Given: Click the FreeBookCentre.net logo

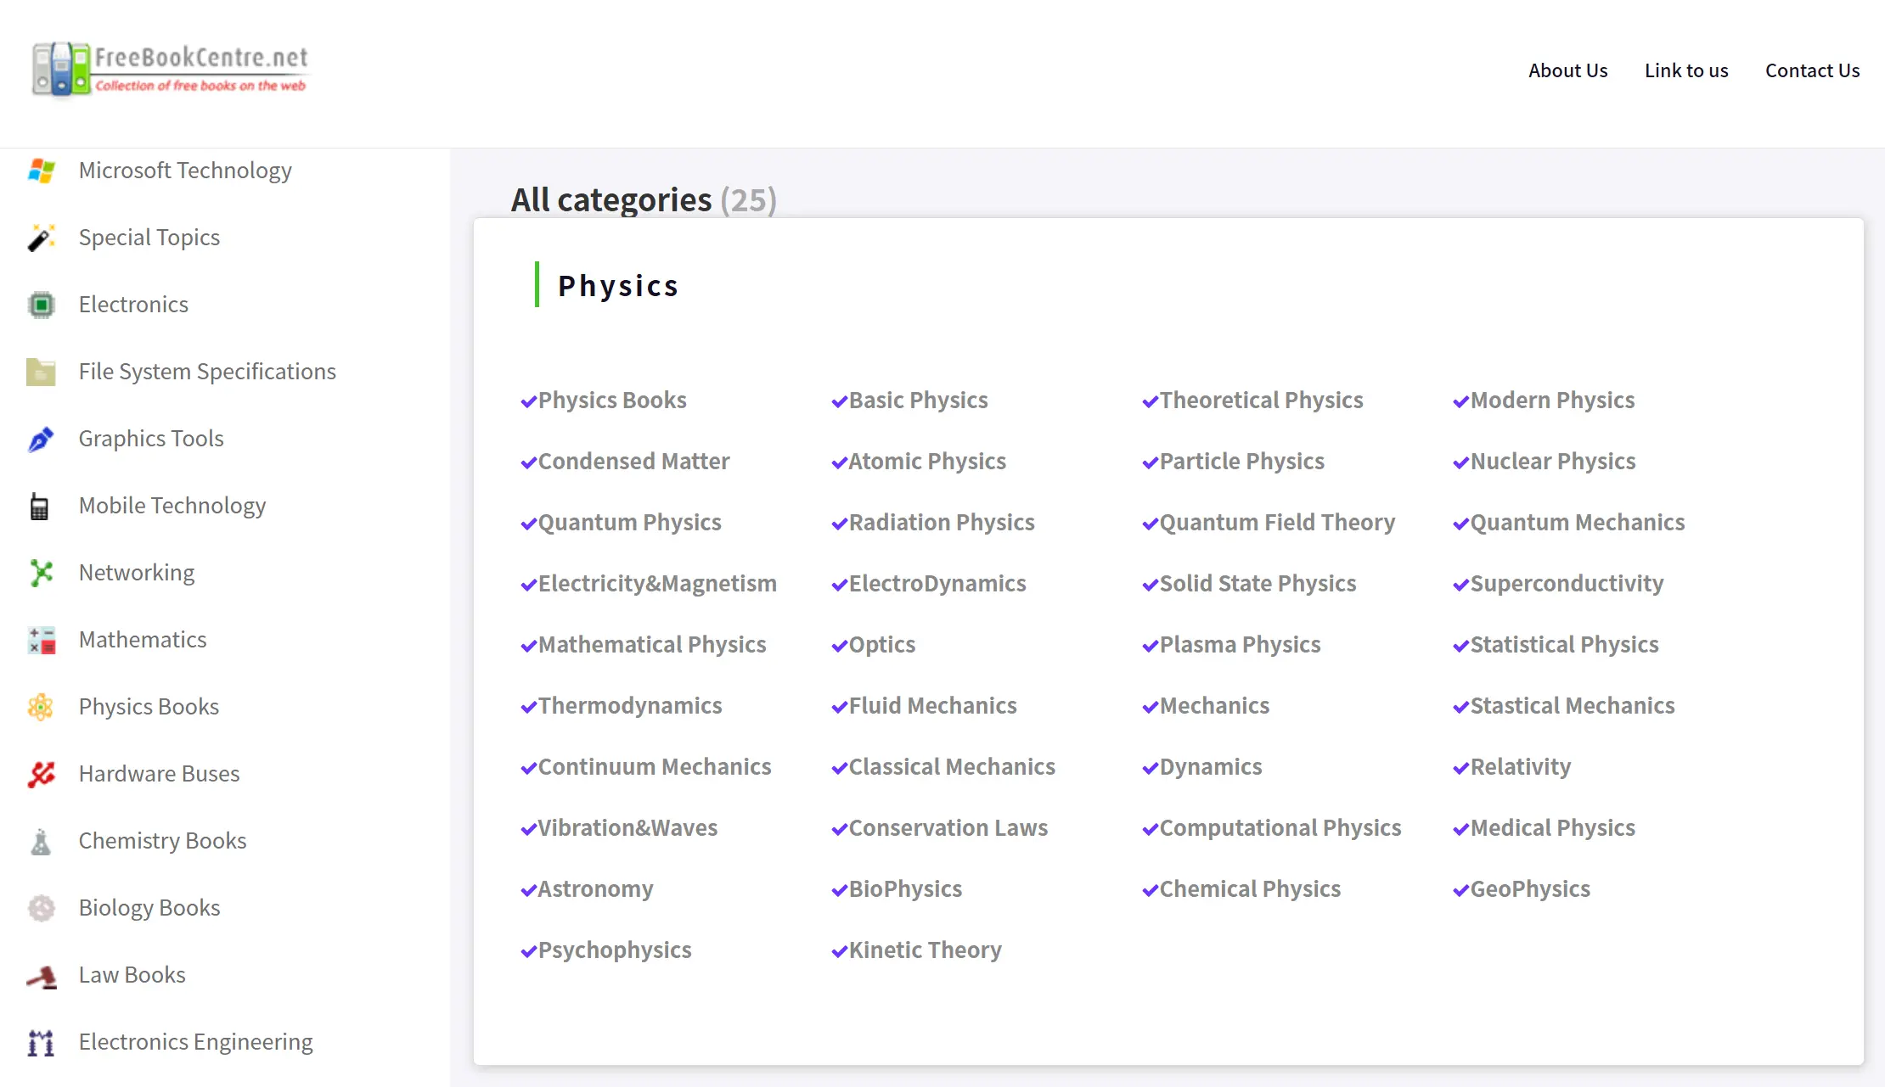Looking at the screenshot, I should [171, 69].
